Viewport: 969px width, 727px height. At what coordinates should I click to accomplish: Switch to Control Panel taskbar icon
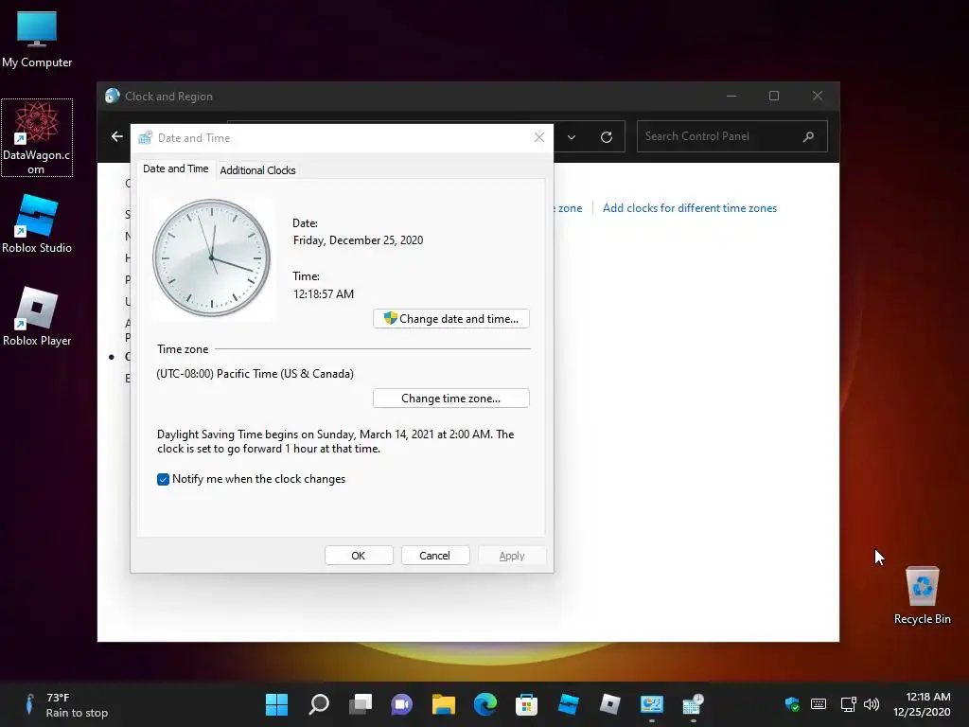(651, 704)
